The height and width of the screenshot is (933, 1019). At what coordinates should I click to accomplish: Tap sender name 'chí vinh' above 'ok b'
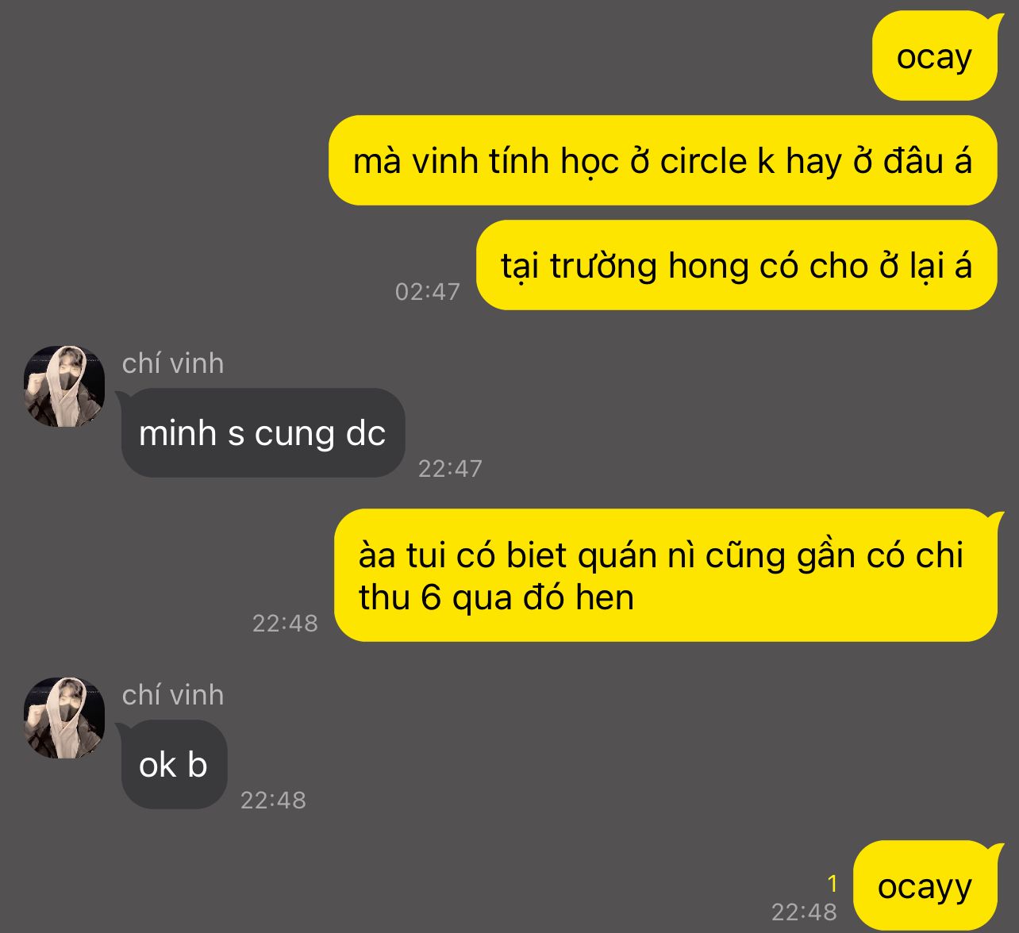coord(173,695)
